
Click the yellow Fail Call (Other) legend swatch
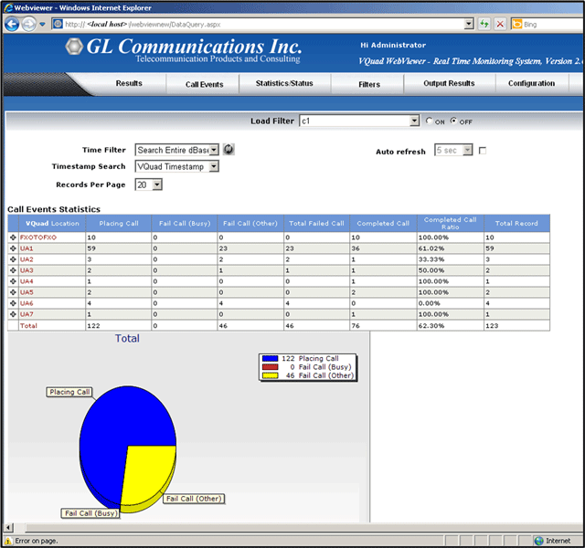pyautogui.click(x=271, y=375)
